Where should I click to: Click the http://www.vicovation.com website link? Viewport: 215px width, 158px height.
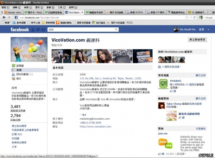tap(95, 126)
